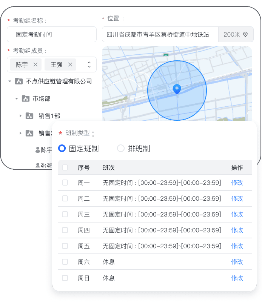Viewport: 262px width, 304px height.
Task: Click the 不点供应链管理有限公司 organization icon
Action: (x=19, y=81)
